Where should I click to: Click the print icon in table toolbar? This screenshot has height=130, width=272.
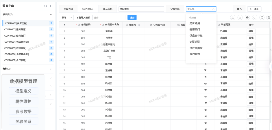247,18
